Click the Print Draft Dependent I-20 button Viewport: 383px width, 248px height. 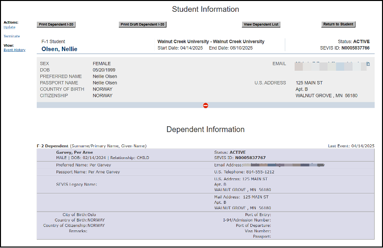pyautogui.click(x=142, y=25)
